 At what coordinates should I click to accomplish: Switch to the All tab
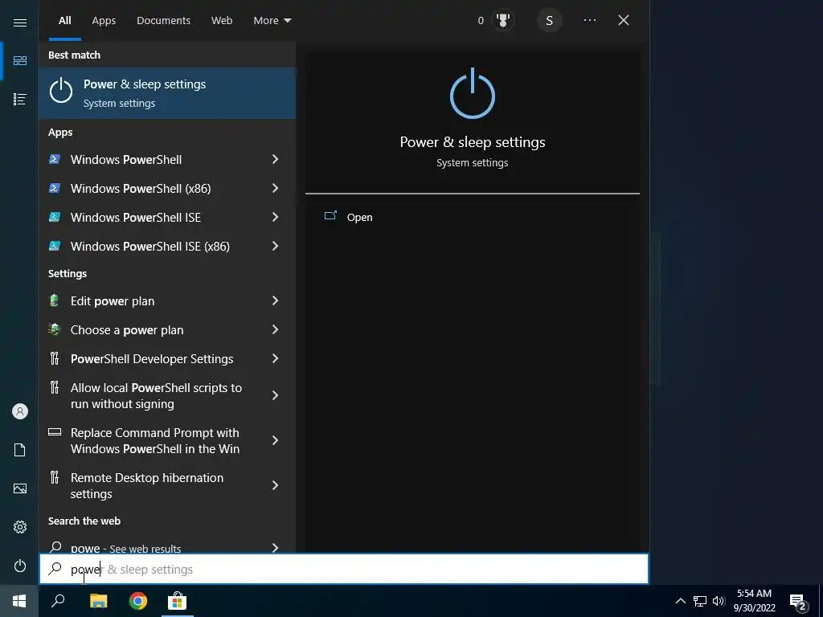pos(65,20)
